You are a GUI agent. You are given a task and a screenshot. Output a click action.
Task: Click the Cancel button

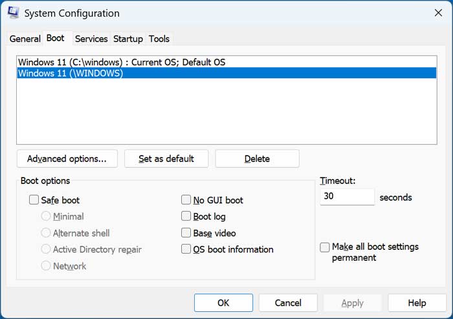288,303
